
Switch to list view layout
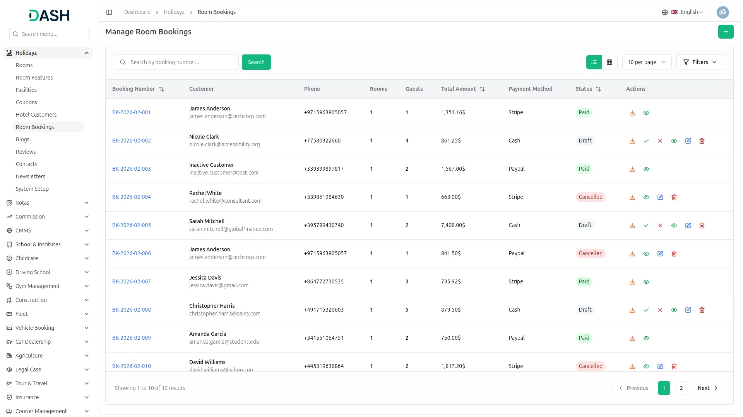[594, 62]
